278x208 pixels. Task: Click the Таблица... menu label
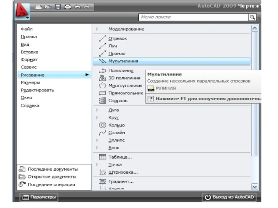(120, 157)
